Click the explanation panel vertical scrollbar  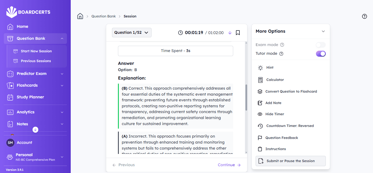coord(246,97)
